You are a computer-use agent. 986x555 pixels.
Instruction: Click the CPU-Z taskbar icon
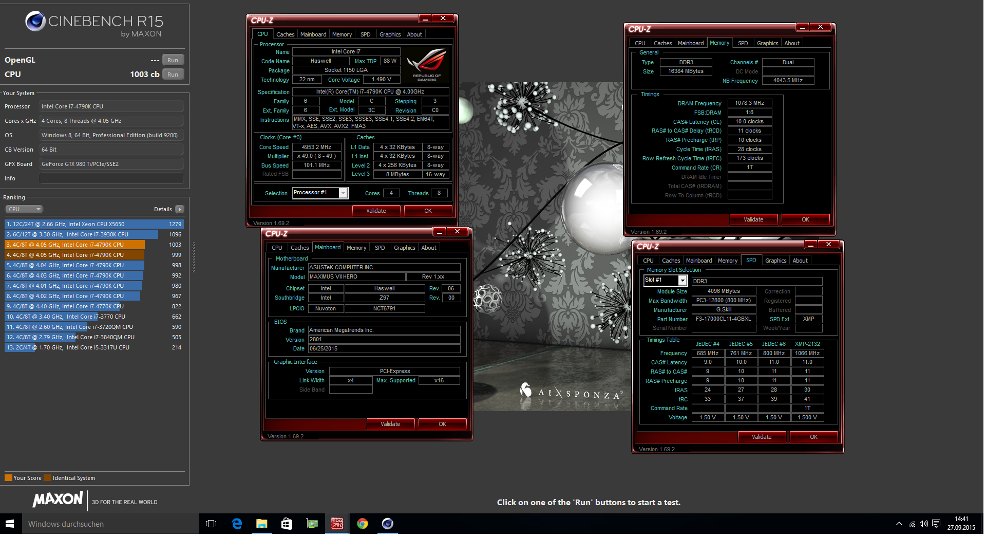click(337, 524)
